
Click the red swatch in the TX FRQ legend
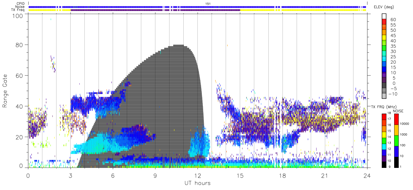(384, 117)
